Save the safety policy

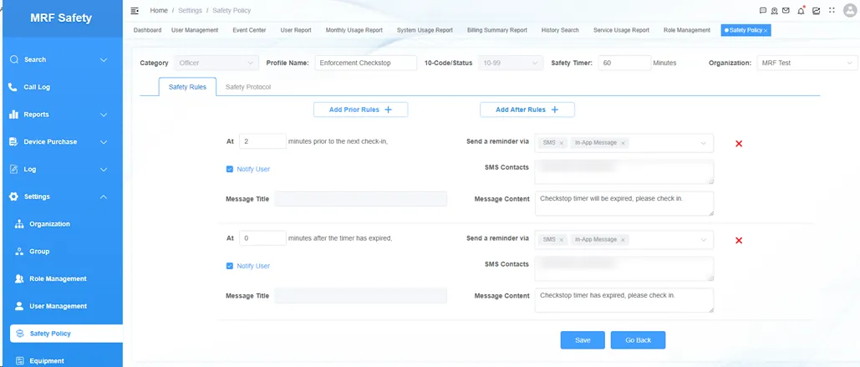pos(583,340)
